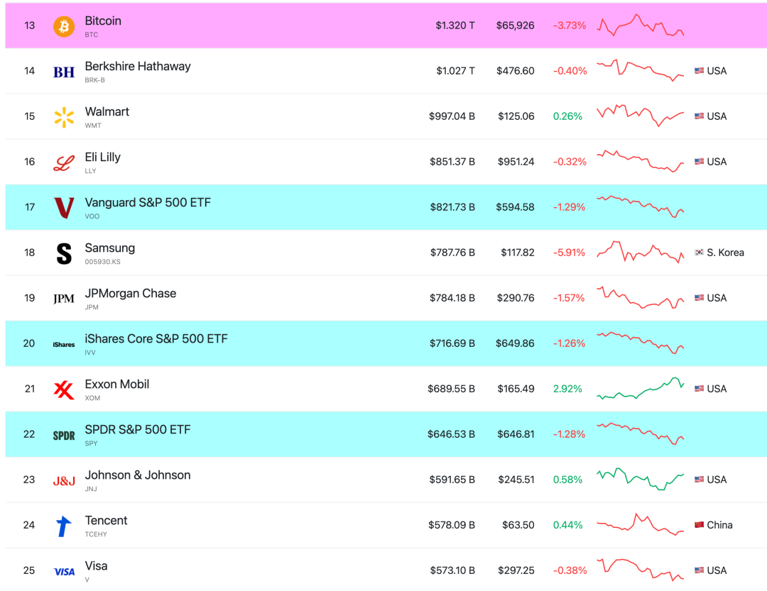Click the Exxon Mobil XX logo

point(64,390)
